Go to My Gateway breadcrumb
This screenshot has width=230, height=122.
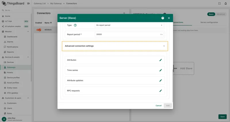click(56, 3)
